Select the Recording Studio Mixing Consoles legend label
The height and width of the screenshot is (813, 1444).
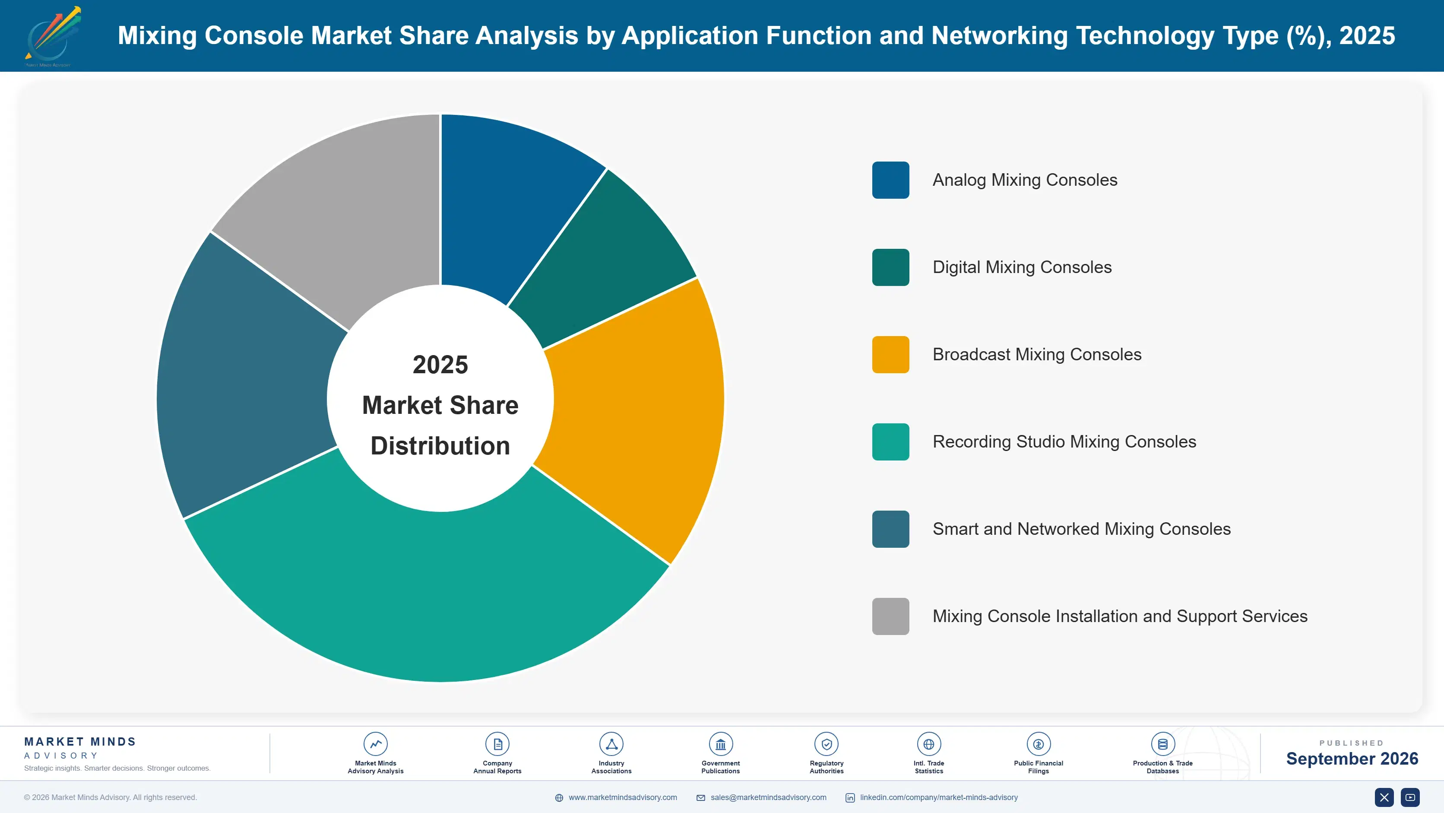pyautogui.click(x=1064, y=442)
